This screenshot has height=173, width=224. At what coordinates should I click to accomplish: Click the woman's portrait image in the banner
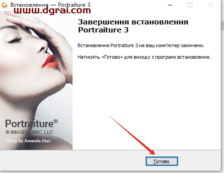click(36, 80)
